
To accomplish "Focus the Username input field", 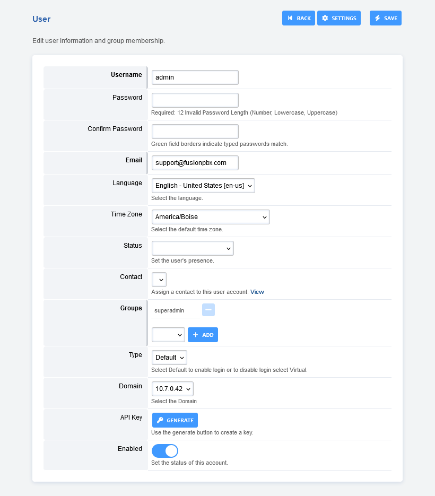I will (x=195, y=77).
